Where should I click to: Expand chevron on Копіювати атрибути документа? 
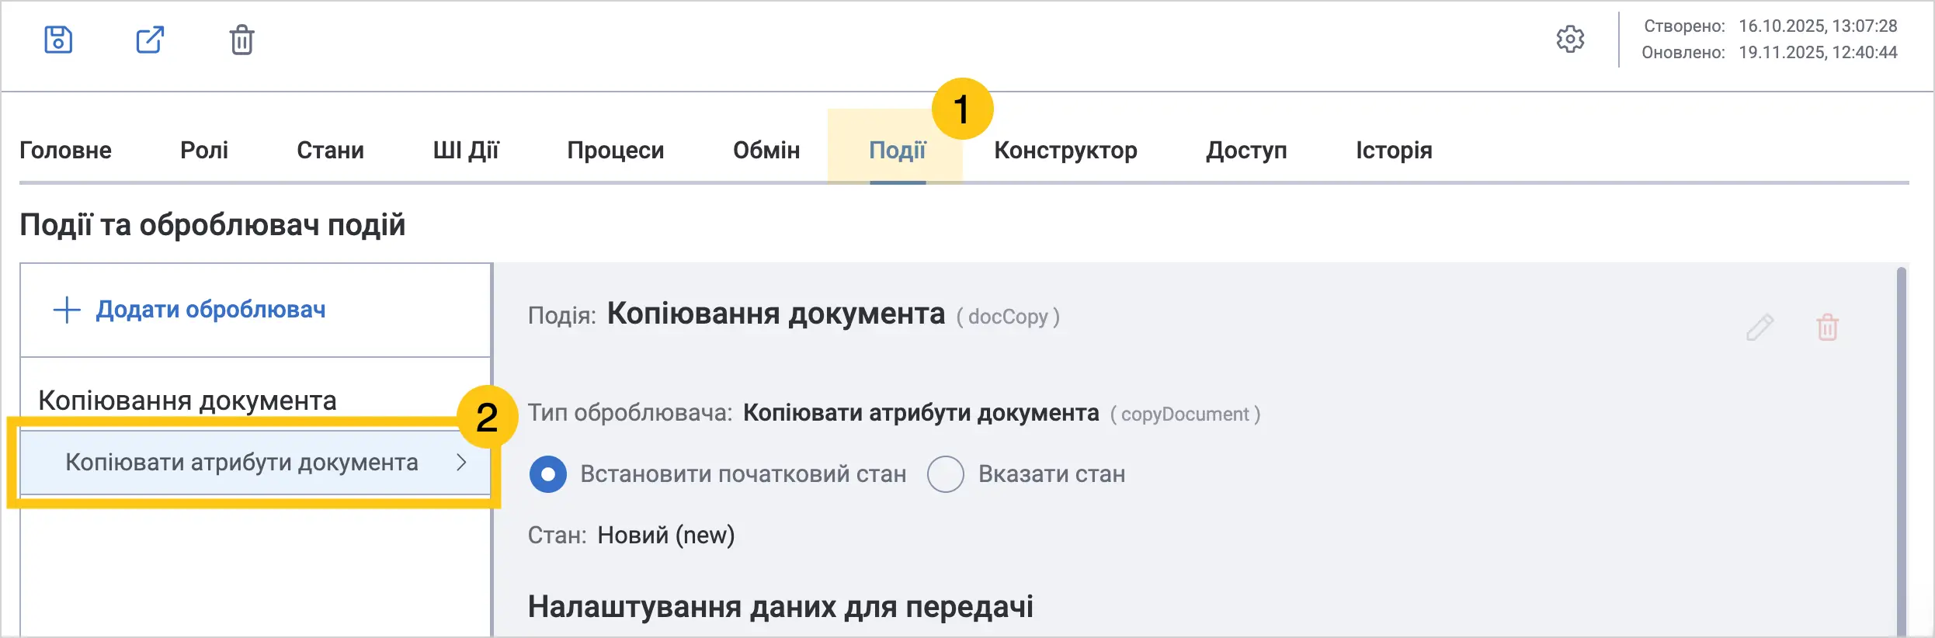pos(461,463)
